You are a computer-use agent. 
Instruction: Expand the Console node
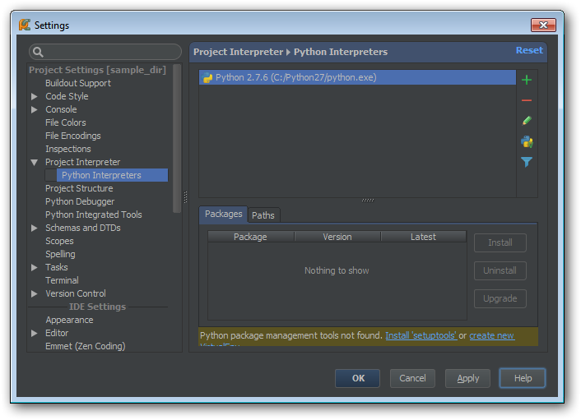click(35, 109)
